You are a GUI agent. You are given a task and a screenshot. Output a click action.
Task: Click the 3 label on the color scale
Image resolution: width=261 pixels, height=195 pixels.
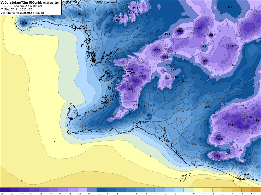pos(223,193)
